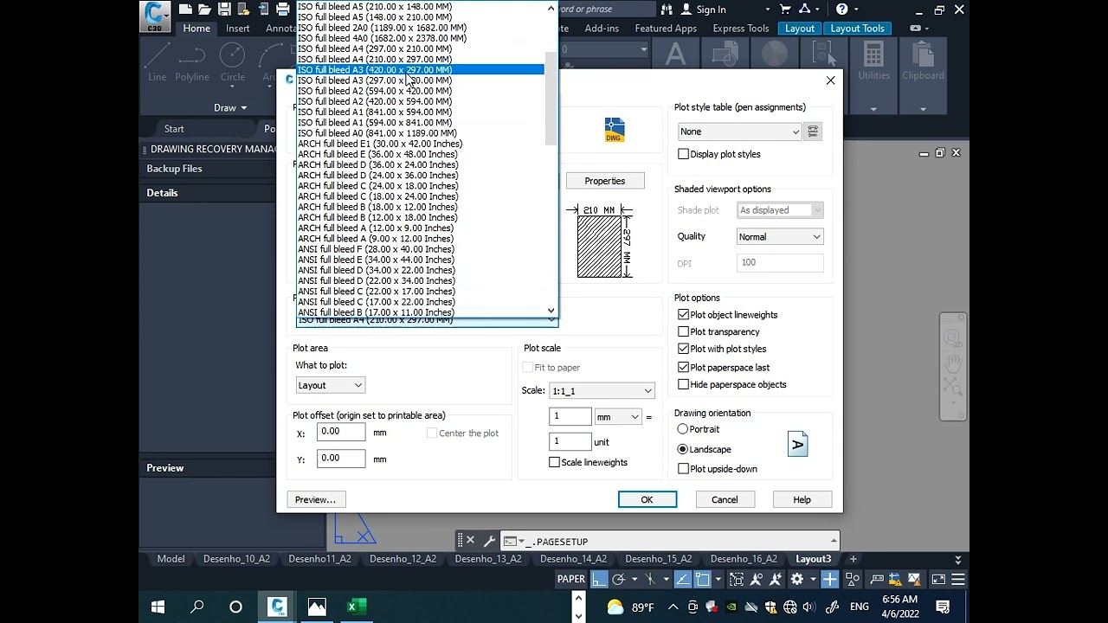Image resolution: width=1108 pixels, height=623 pixels.
Task: Click the command line customize wrench icon
Action: [x=489, y=541]
